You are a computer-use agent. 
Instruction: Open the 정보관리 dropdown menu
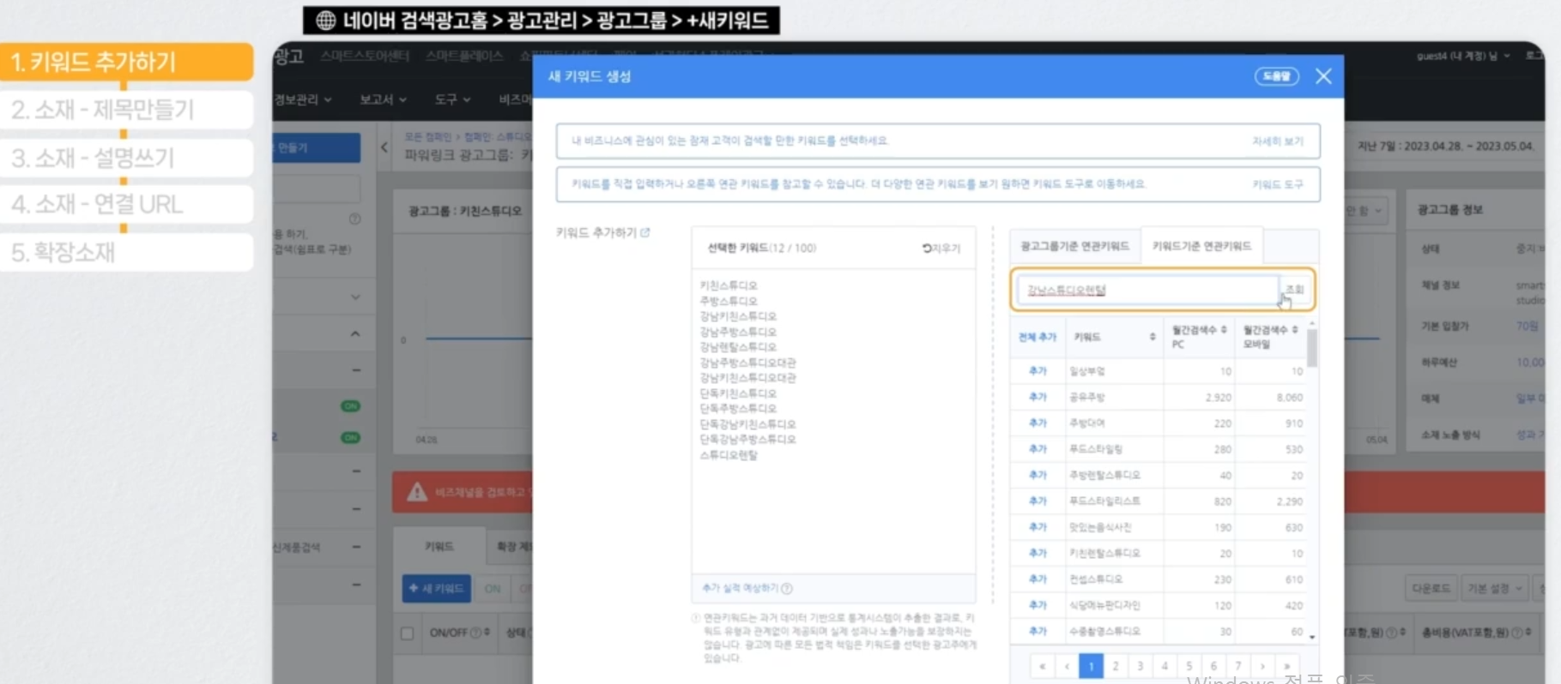(303, 100)
